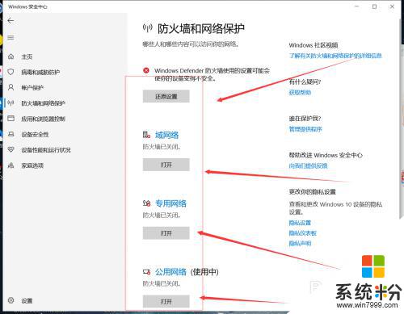Minimize the Windows 安全中心 window
Image resolution: width=404 pixels, height=314 pixels.
pyautogui.click(x=357, y=6)
